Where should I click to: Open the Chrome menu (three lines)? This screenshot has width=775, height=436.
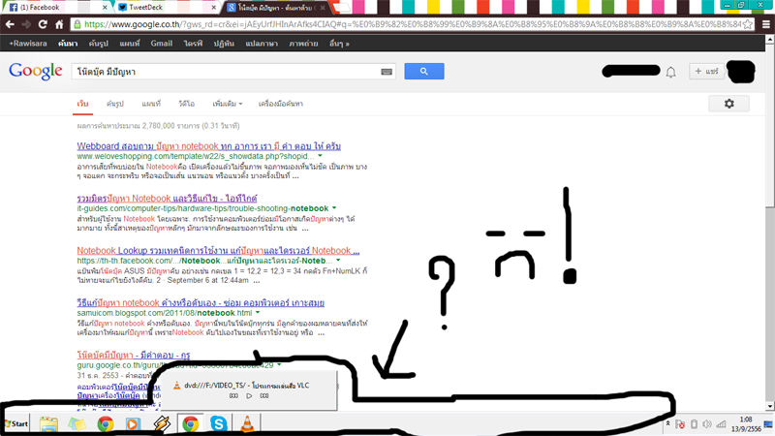(x=766, y=24)
